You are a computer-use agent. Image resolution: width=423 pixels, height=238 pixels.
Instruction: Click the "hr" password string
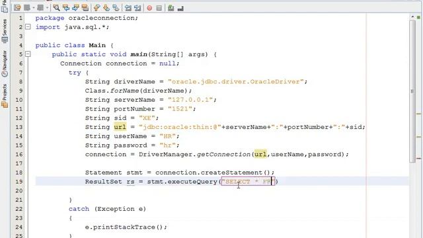coord(167,145)
